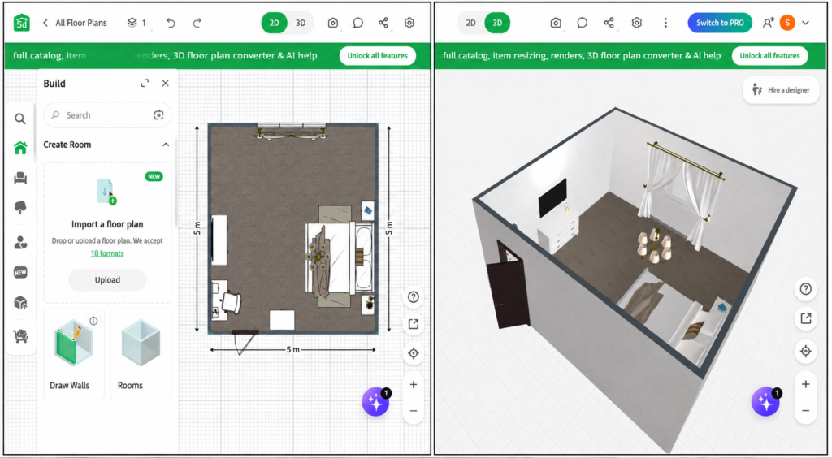Click the Search field in Build panel
The image size is (832, 458).
click(107, 115)
